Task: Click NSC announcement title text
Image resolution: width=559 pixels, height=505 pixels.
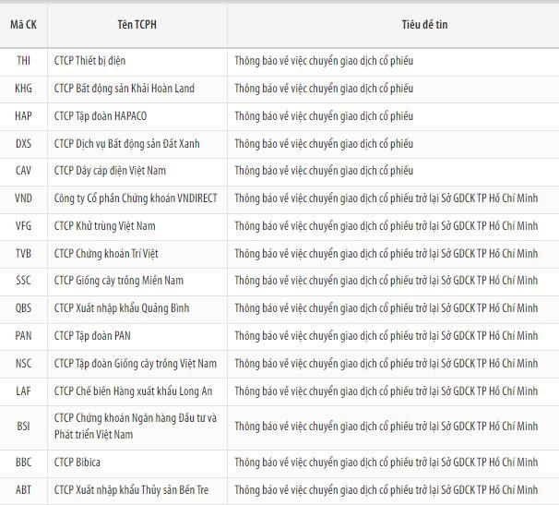Action: pos(386,364)
